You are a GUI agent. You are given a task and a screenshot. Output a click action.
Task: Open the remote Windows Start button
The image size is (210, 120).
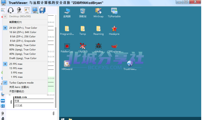tap(63, 119)
